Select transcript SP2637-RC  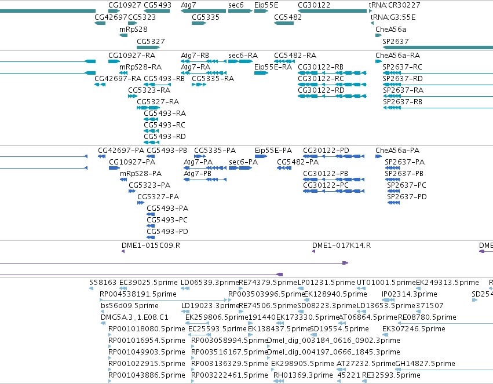click(402, 67)
